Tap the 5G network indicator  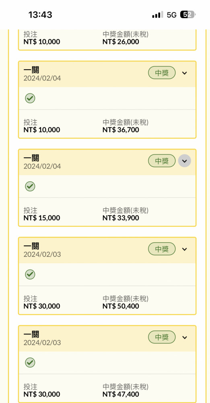171,15
